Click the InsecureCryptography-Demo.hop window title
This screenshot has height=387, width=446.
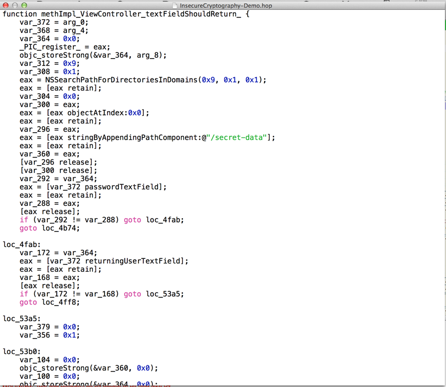pos(226,6)
